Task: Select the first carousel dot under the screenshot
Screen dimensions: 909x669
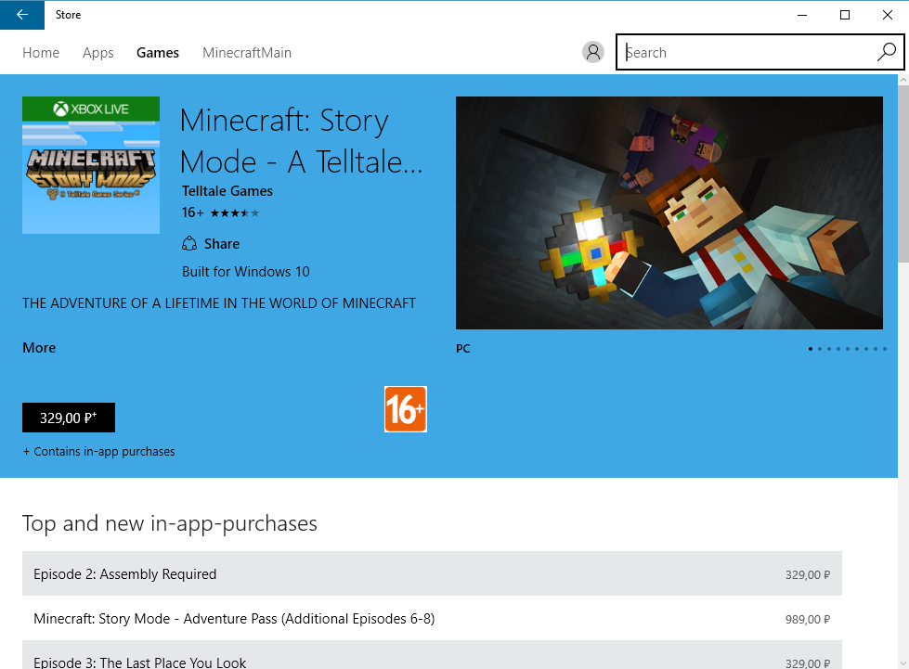Action: (x=810, y=349)
